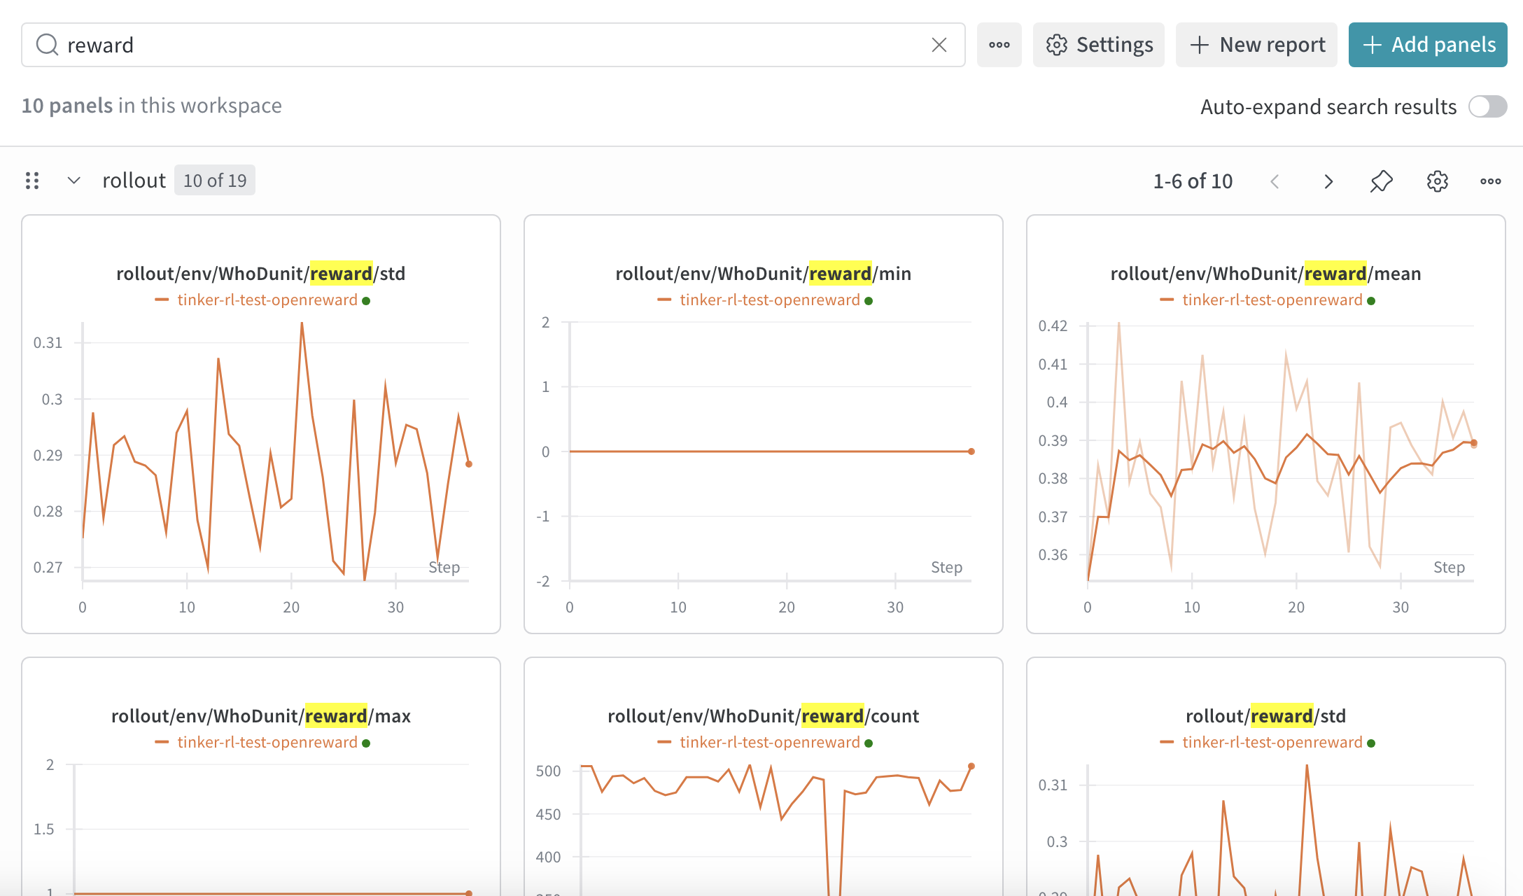Clear the reward search query
Screen dimensions: 1523x896
pos(939,45)
